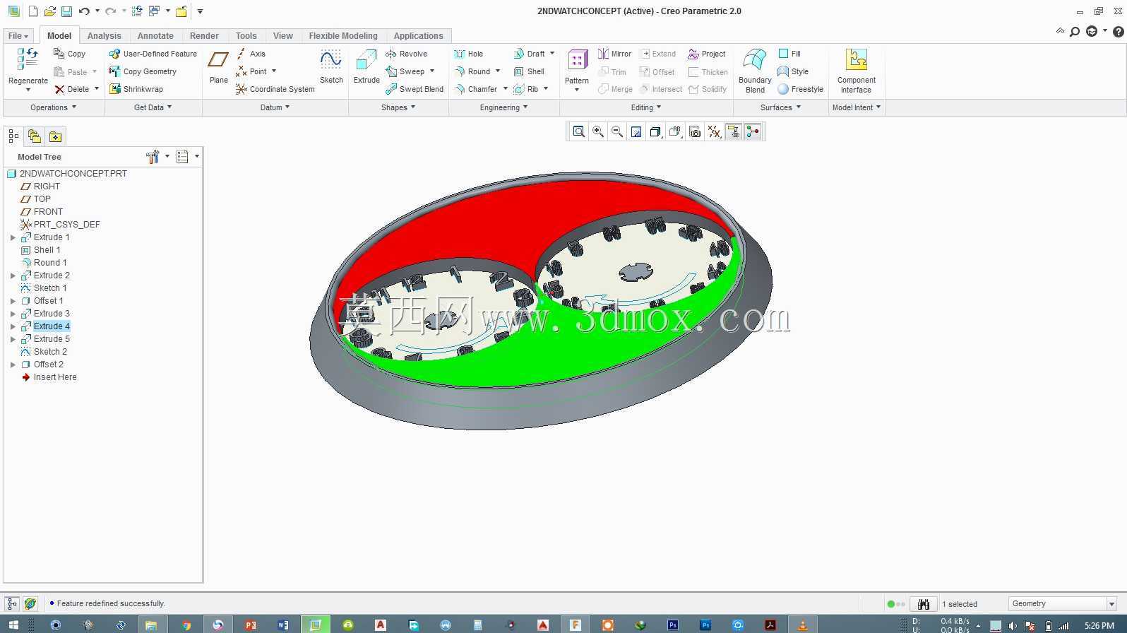Expand the Extrude 1 feature
The width and height of the screenshot is (1127, 633).
point(13,237)
